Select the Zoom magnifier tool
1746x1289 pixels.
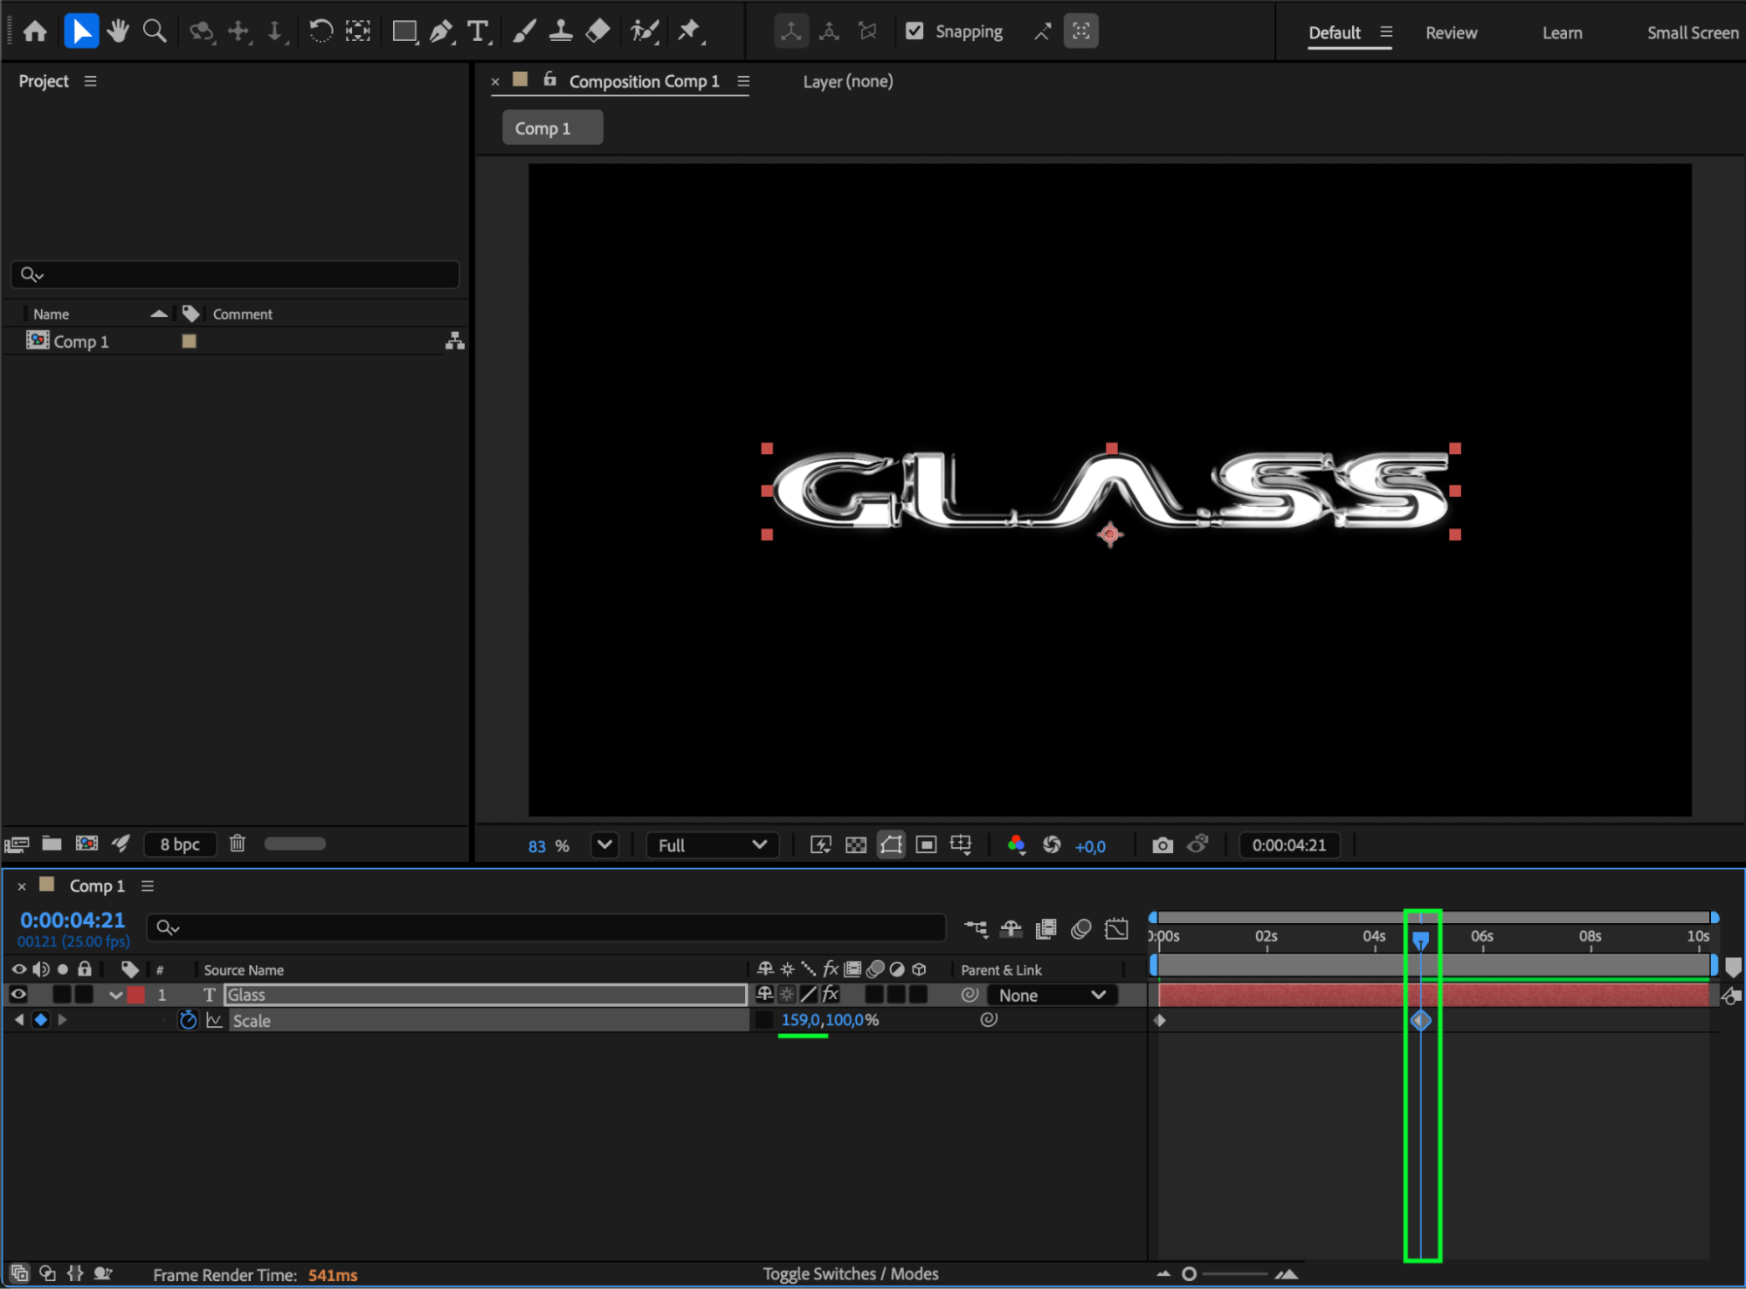click(x=155, y=32)
